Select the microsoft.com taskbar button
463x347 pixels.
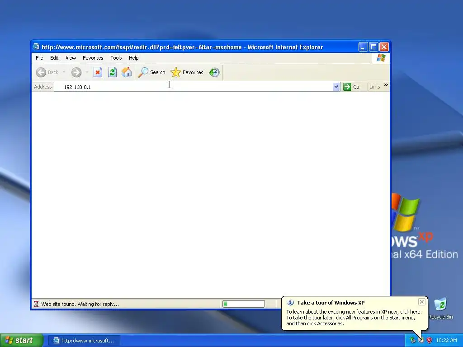click(x=84, y=341)
